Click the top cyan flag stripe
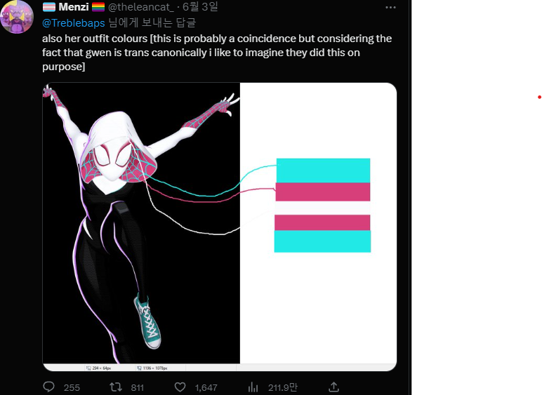This screenshot has height=395, width=542. coord(323,170)
